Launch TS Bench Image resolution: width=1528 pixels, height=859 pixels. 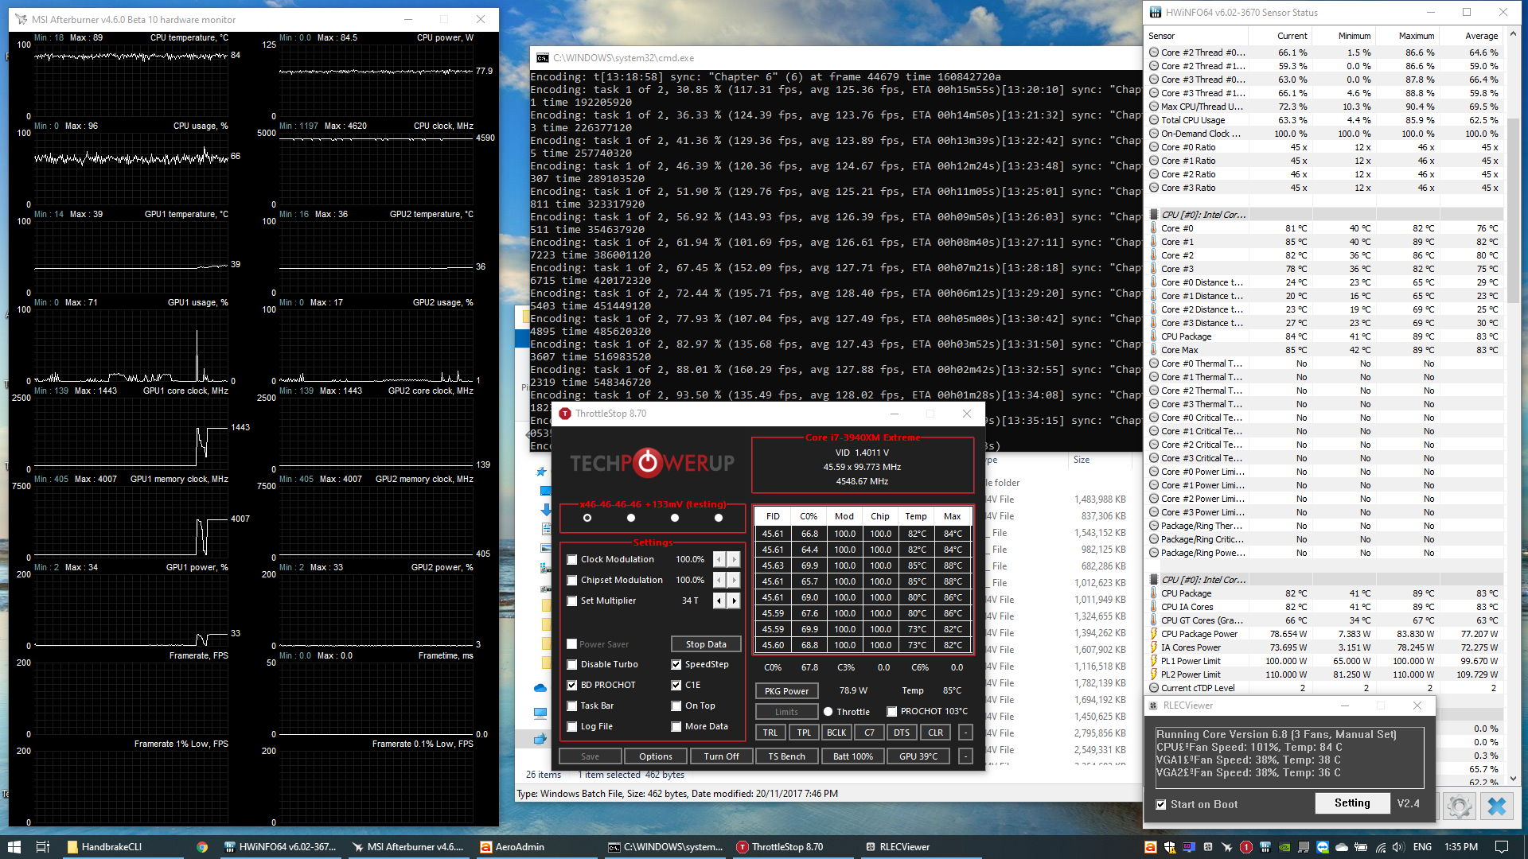(786, 757)
